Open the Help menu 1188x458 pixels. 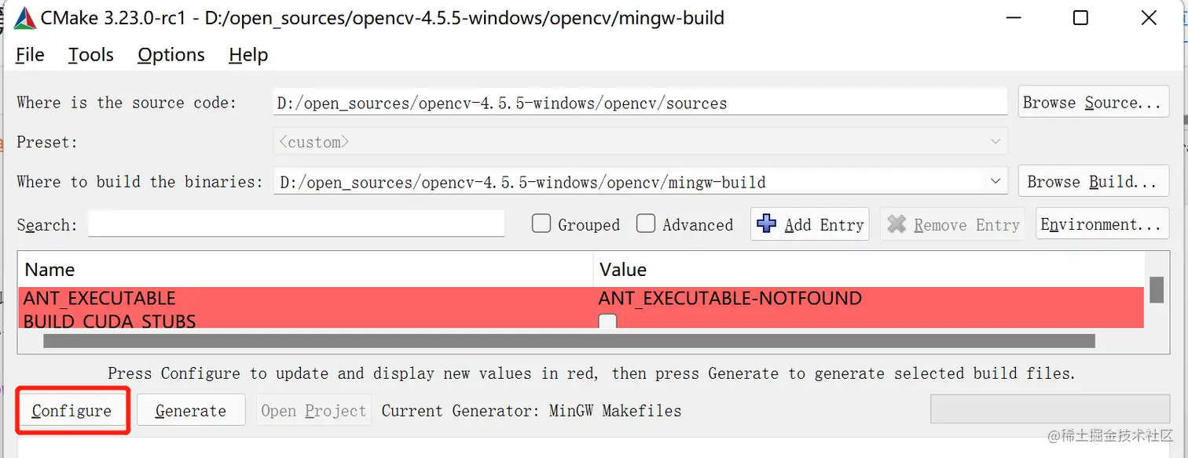248,55
